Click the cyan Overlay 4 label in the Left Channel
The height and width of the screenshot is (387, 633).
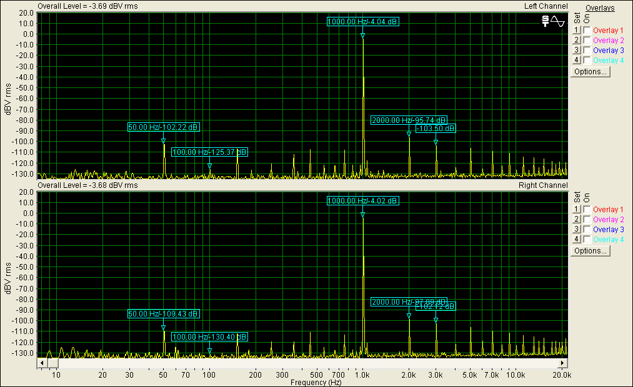tap(608, 61)
